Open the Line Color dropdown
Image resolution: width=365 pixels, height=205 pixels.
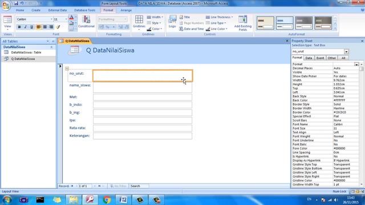217,29
